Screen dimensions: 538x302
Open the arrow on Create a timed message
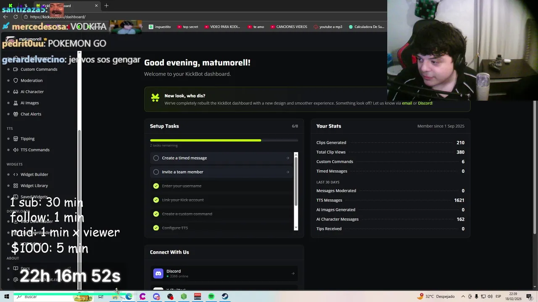coord(287,158)
